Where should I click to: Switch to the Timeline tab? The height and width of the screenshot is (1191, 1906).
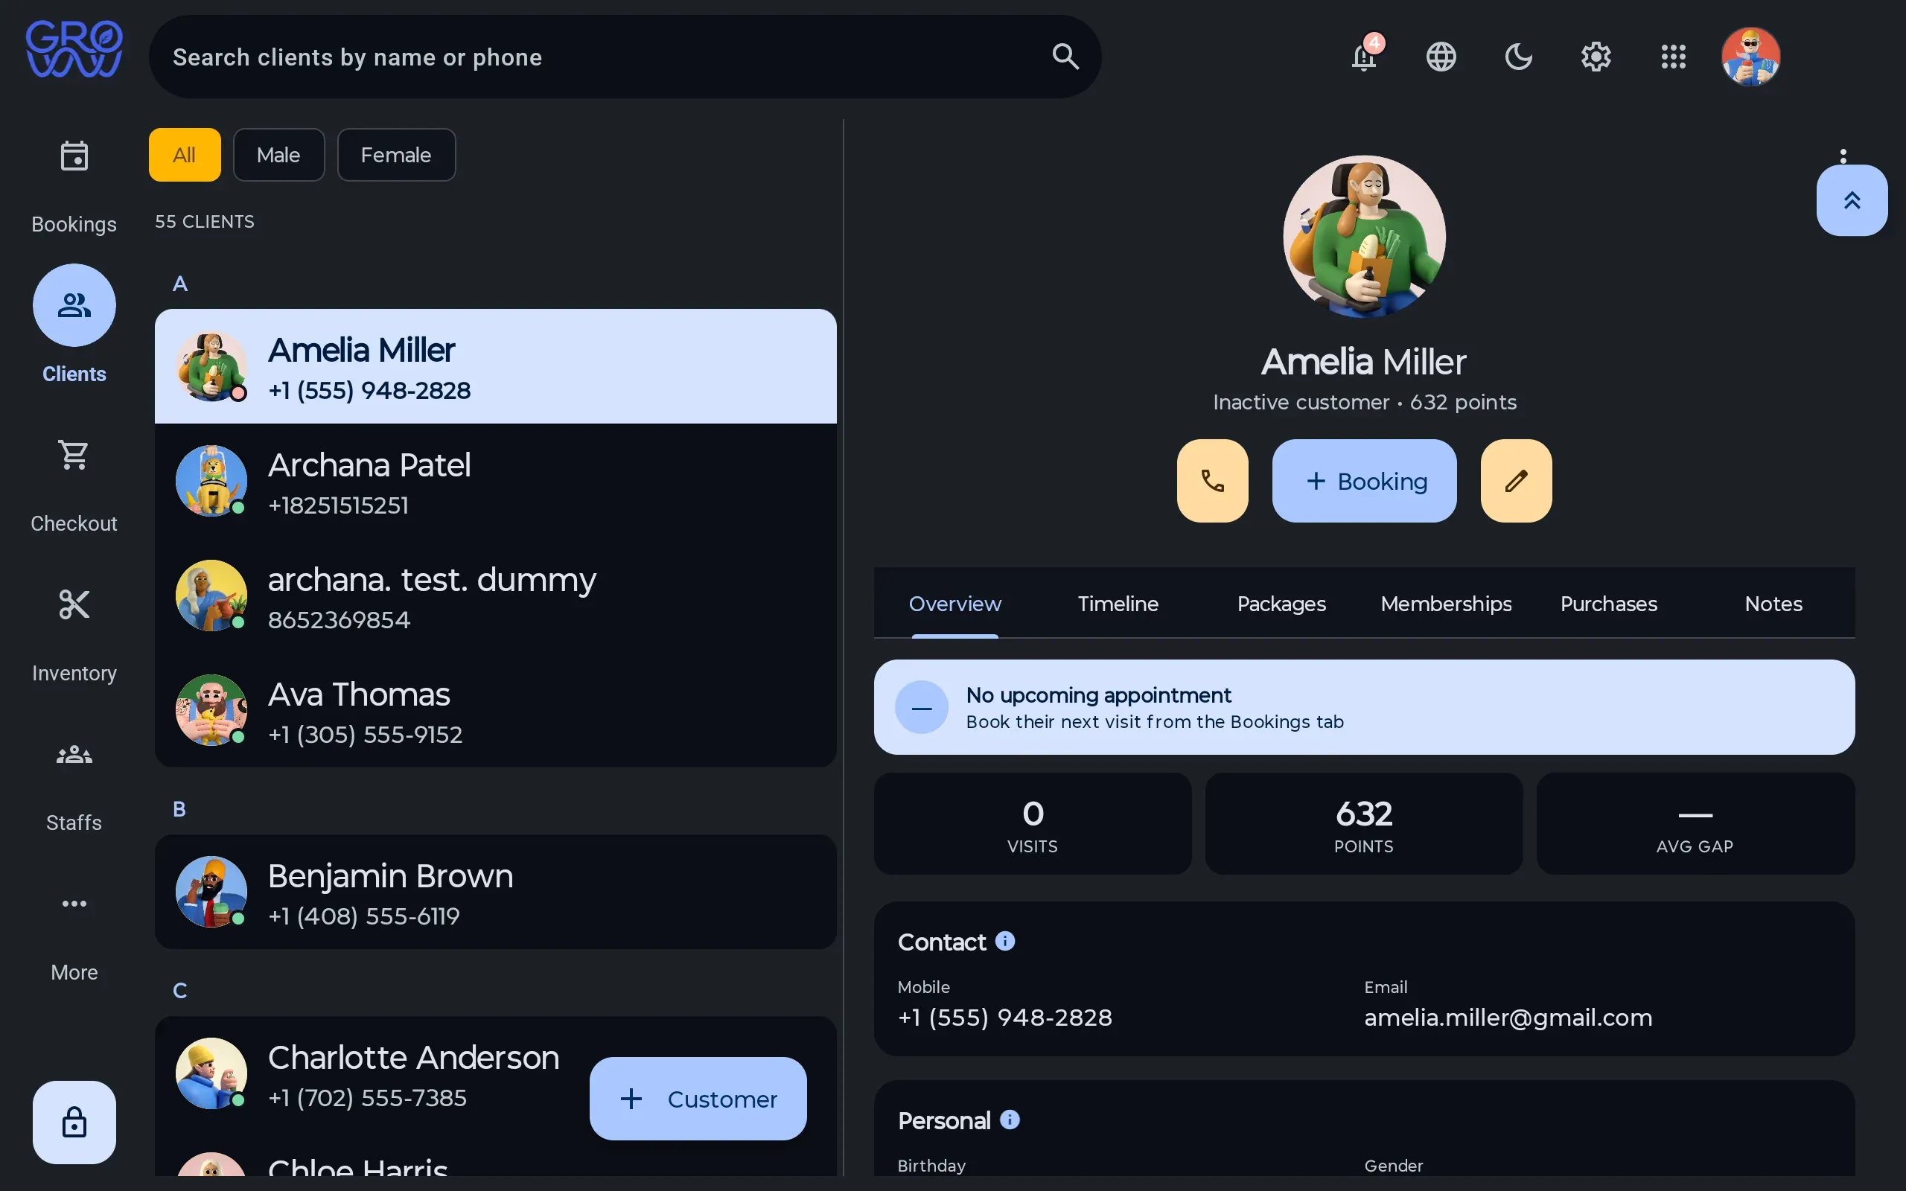1118,604
